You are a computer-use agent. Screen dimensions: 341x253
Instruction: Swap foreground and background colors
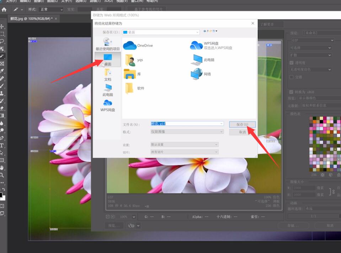coord(4,189)
